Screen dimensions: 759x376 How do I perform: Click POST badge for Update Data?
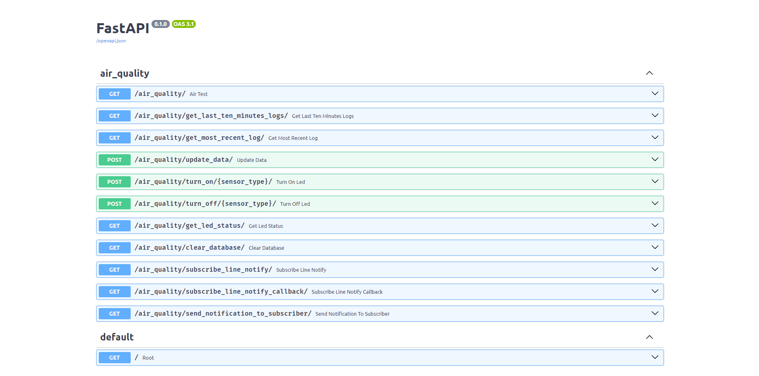(114, 160)
